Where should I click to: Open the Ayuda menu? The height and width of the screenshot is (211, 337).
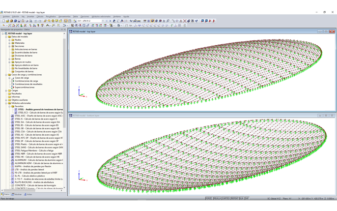point(126,17)
